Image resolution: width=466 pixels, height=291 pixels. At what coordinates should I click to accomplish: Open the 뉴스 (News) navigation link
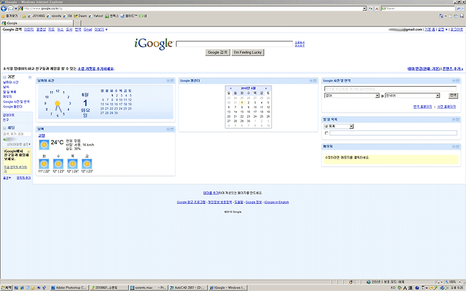coord(60,29)
